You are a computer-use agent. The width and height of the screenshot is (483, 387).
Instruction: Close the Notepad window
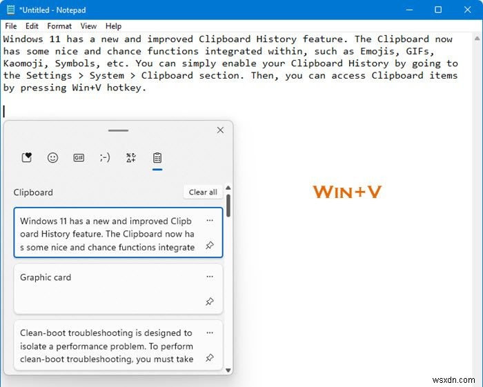(467, 10)
